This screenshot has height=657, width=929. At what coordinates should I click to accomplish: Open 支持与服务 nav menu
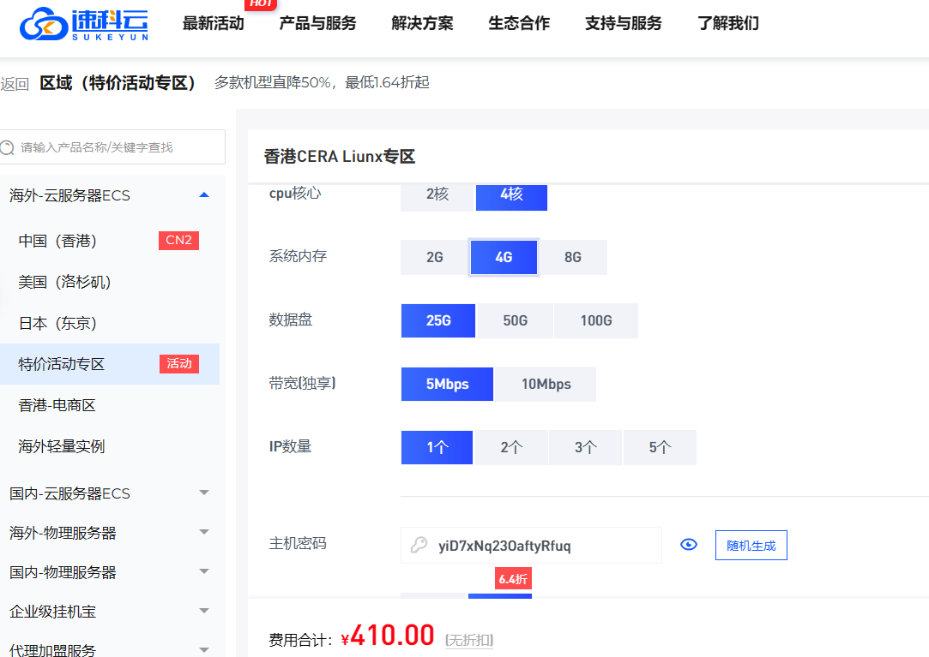tap(624, 24)
